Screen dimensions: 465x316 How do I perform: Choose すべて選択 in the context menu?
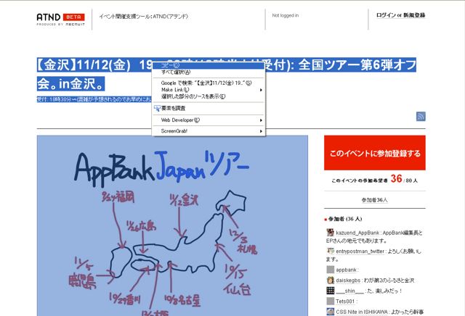[209, 72]
